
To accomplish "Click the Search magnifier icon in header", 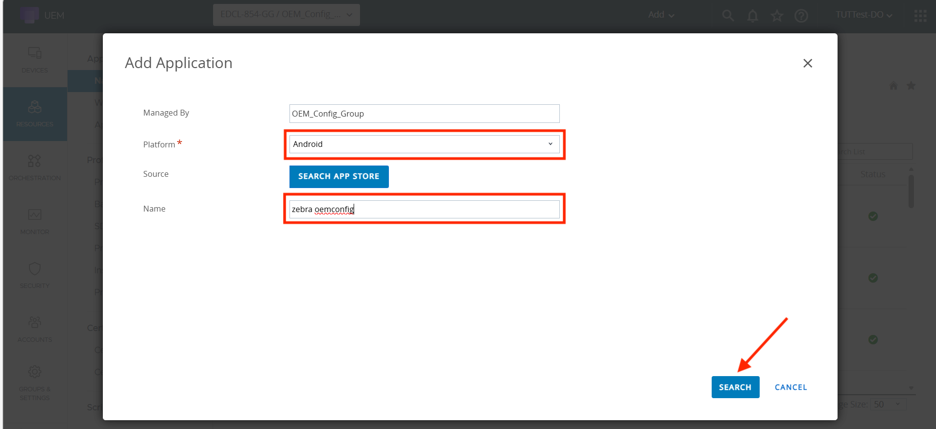I will click(x=728, y=16).
